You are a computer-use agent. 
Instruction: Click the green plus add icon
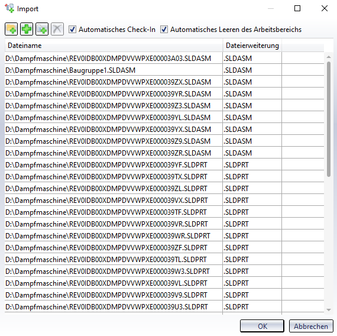tap(27, 29)
